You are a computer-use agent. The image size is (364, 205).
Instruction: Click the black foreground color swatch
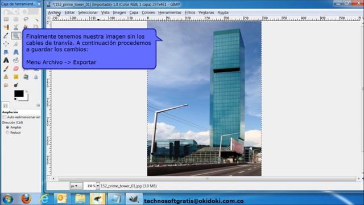18,93
